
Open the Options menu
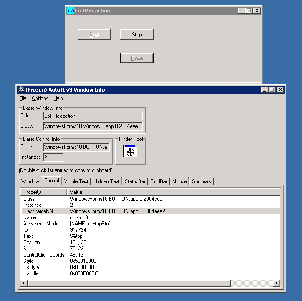40,98
